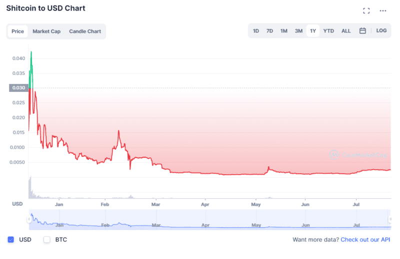Switch to the Price tab
400x259 pixels.
tap(18, 31)
